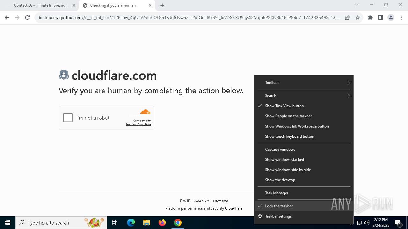Enable Show People on the taskbar

(x=304, y=116)
